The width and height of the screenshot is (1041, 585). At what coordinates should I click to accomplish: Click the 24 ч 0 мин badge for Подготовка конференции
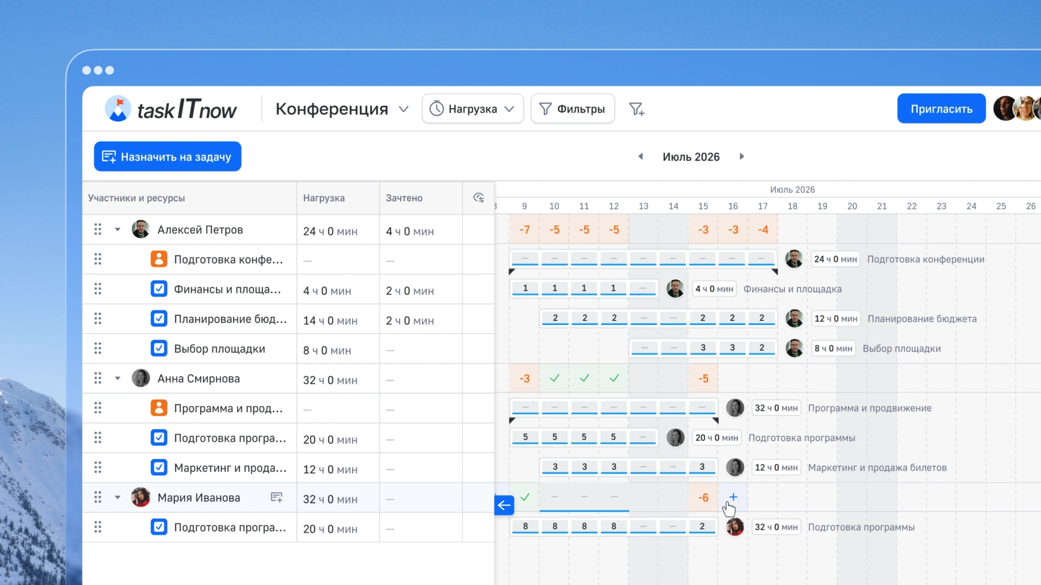[835, 259]
